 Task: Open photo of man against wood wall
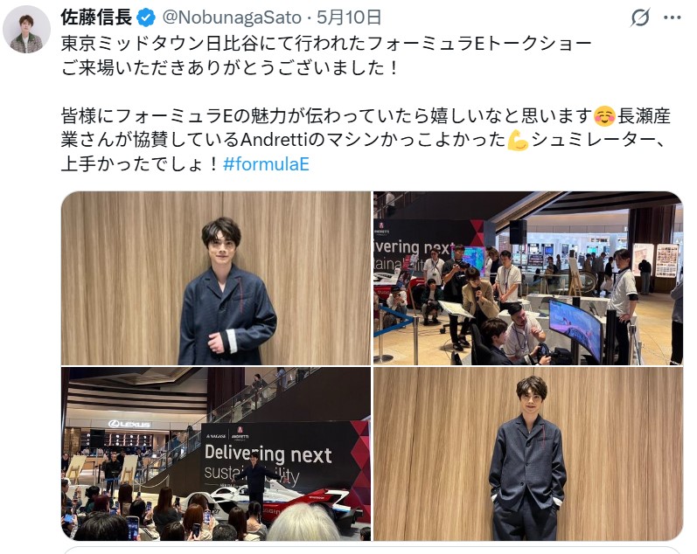coord(216,278)
